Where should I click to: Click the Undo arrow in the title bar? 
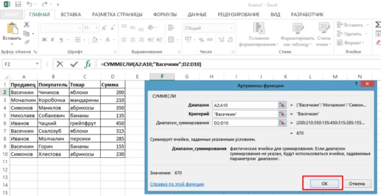click(x=29, y=4)
